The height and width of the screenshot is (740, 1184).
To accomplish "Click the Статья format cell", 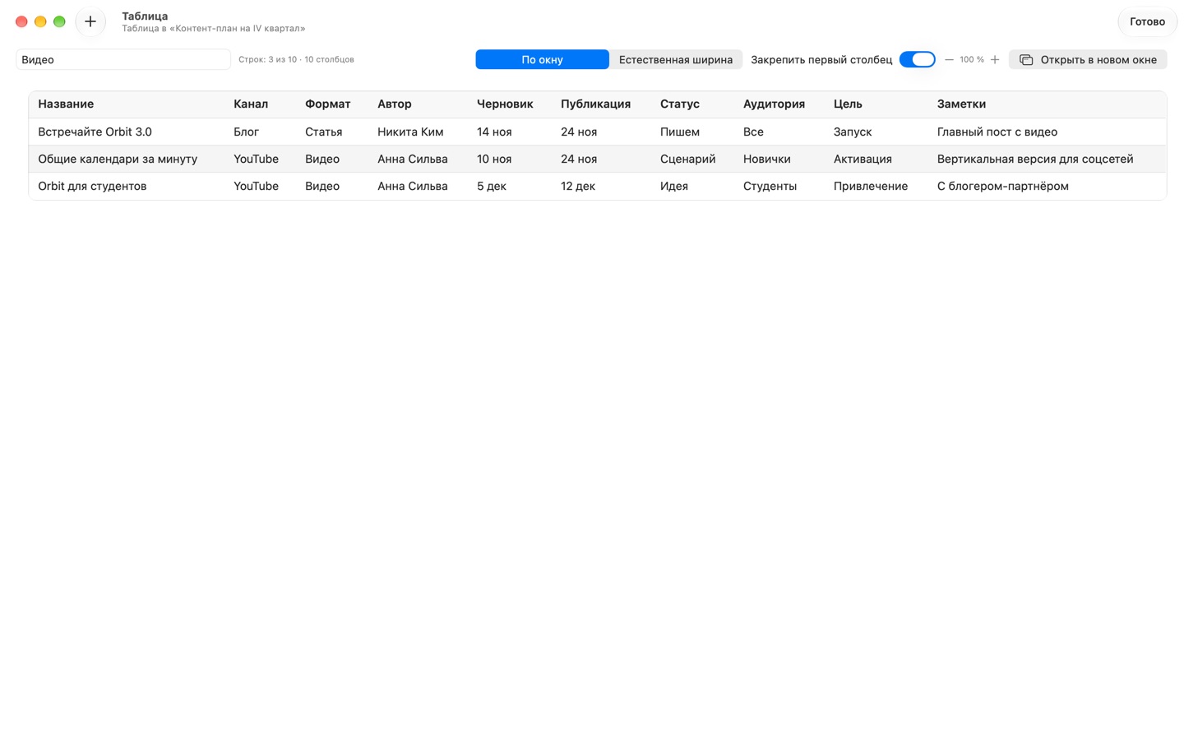I will 323,132.
